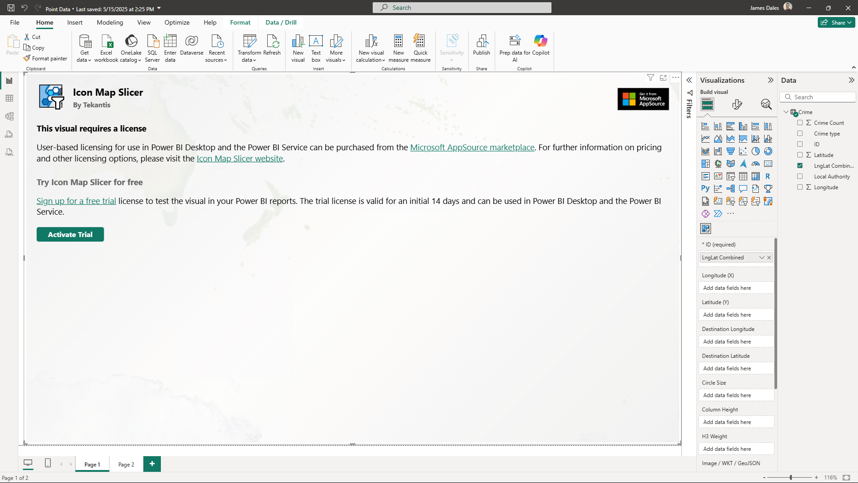Click the zoom slider handle in status bar
Screen dimensions: 858x483
[x=791, y=478]
